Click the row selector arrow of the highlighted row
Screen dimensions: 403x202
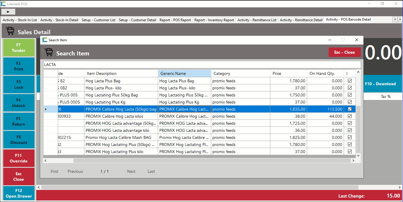[46, 109]
